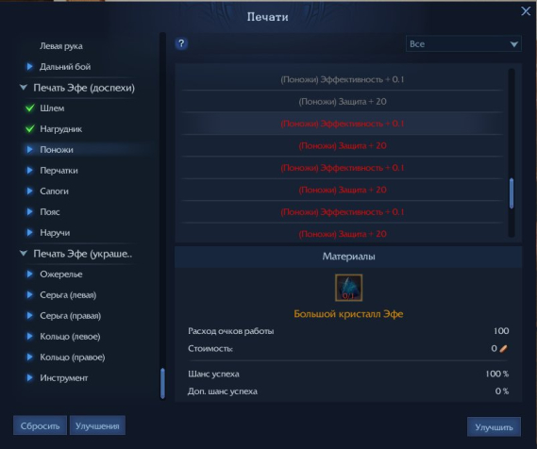Click the Сбросить button

[40, 425]
